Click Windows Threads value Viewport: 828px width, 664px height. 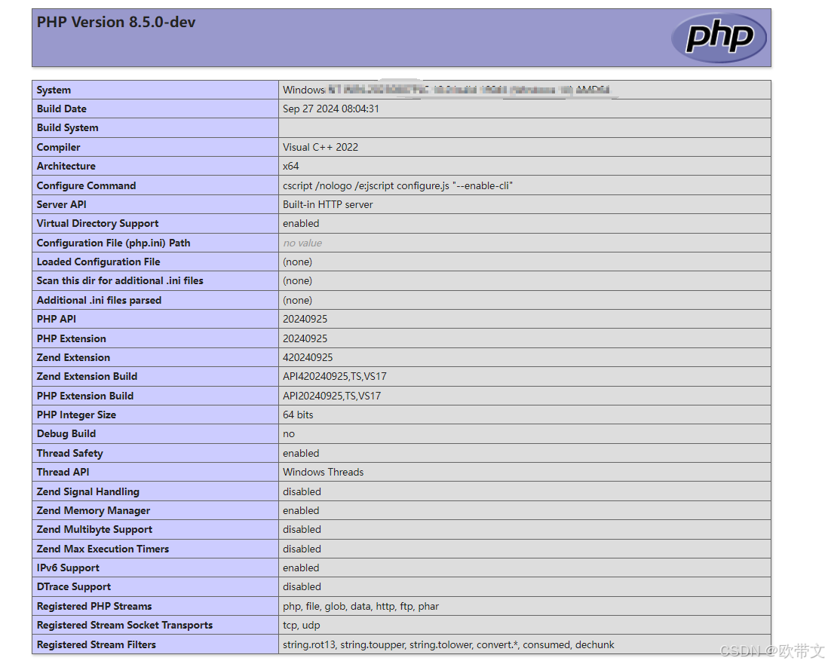[x=324, y=473]
